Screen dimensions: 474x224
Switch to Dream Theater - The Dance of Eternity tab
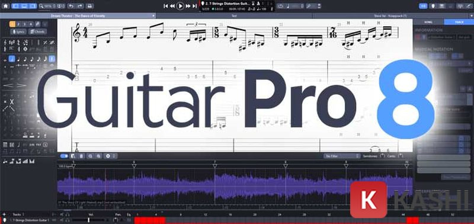78,16
